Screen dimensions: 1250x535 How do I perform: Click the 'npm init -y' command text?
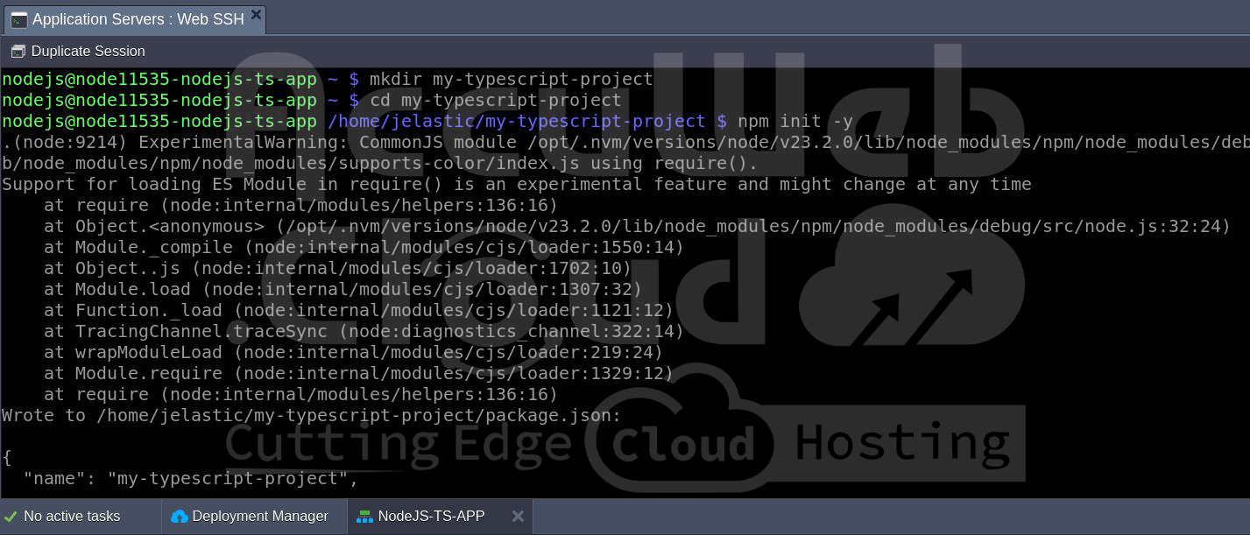coord(794,121)
